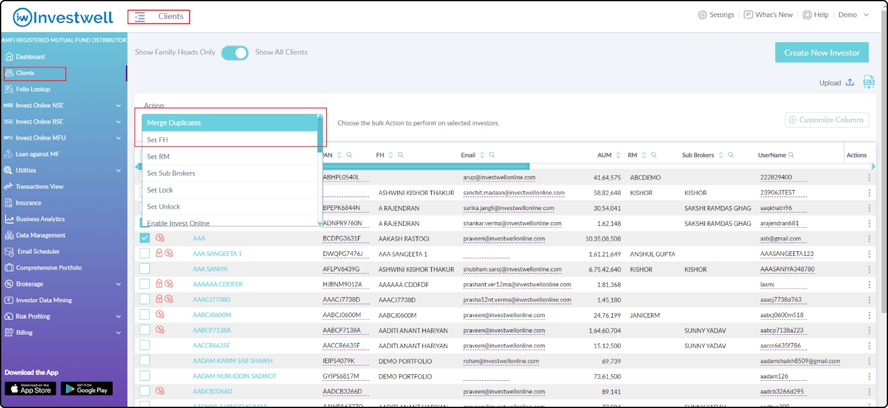Screen dimensions: 888x408
Task: Select Set RM action option
Action: pos(230,157)
